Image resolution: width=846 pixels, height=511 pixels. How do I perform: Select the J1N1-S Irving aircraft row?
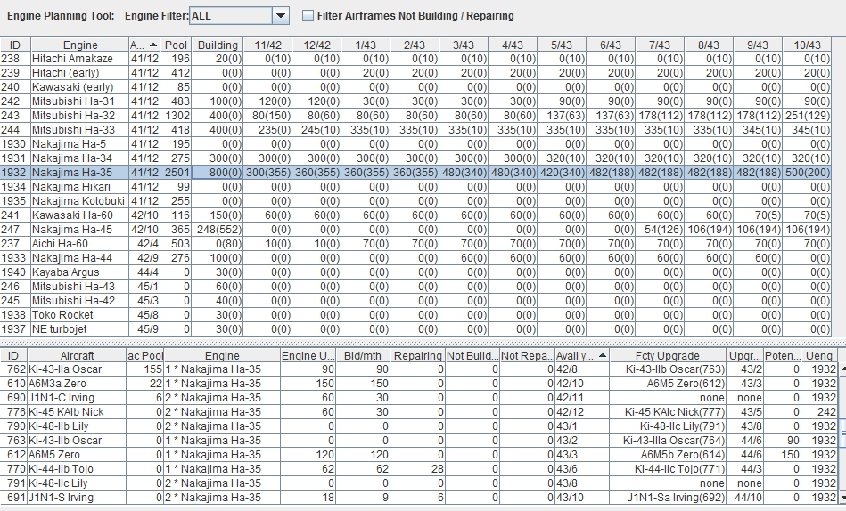pos(419,498)
